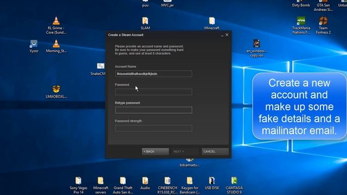Click the Retype password field
The image size is (347, 195).
tap(153, 110)
